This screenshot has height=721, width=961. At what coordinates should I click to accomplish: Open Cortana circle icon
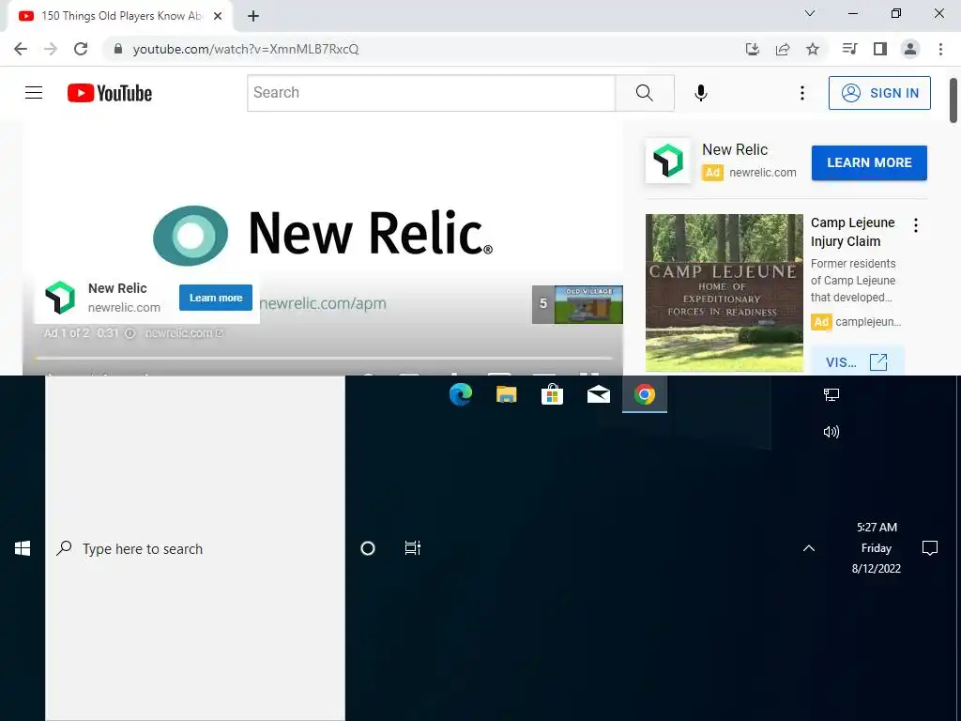[368, 548]
